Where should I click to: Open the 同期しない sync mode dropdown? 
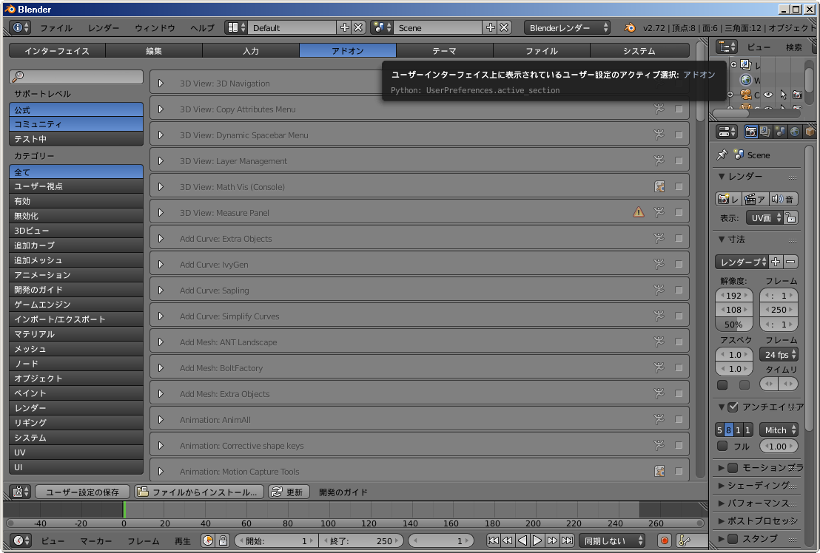tap(612, 540)
